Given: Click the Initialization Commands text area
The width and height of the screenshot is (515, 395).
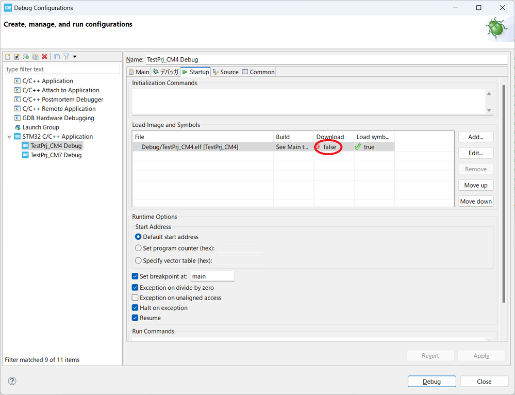Looking at the screenshot, I should (308, 102).
